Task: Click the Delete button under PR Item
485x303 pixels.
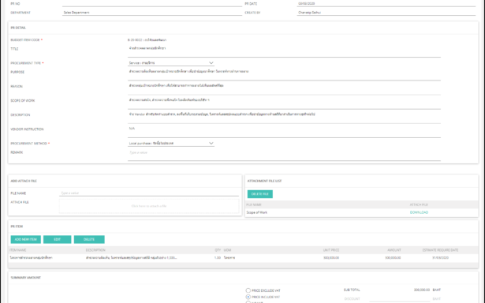Action: 89,239
